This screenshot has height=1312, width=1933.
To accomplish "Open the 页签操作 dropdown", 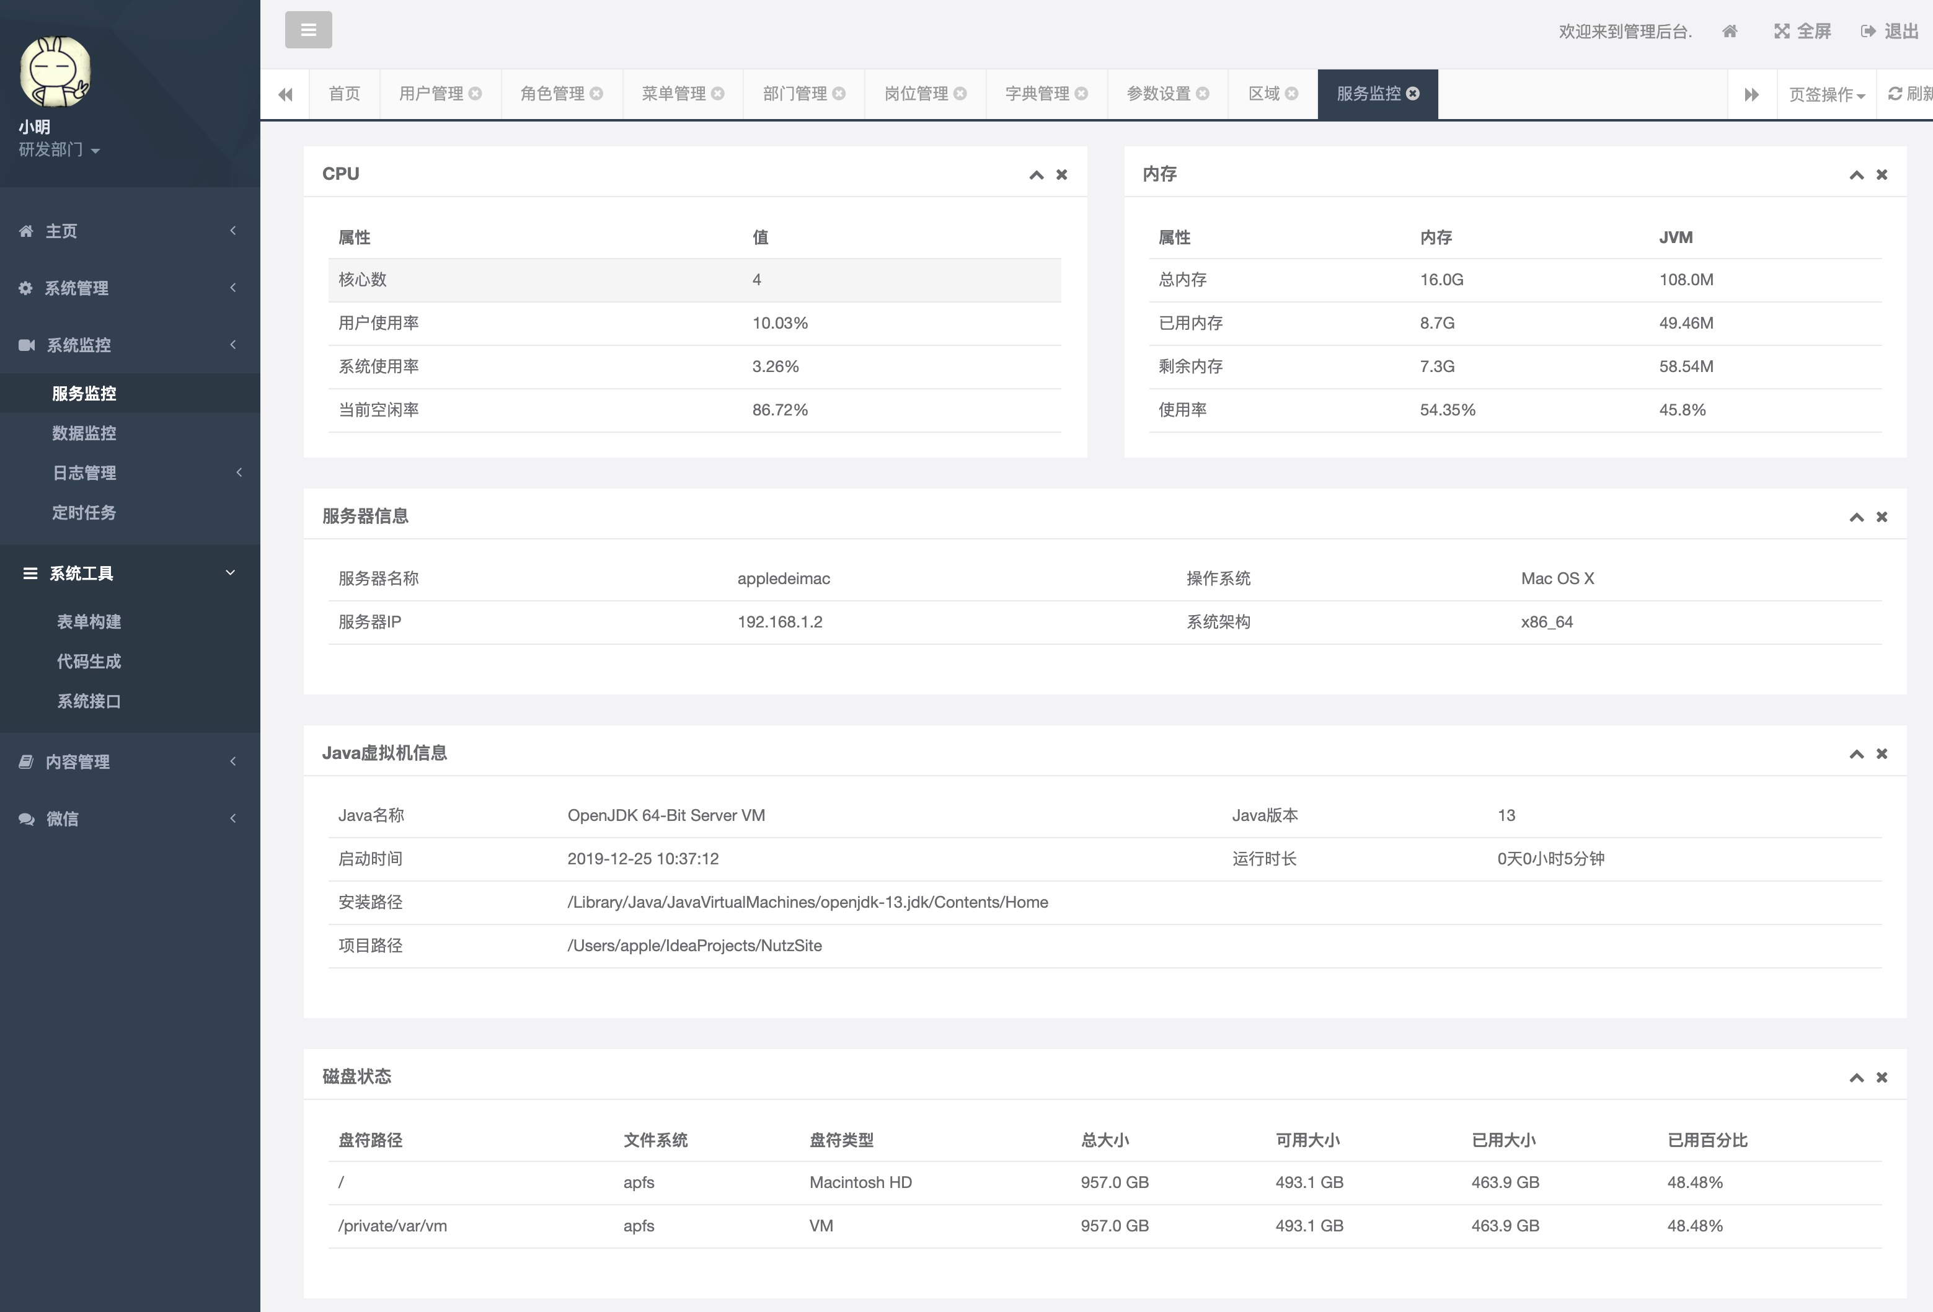I will click(x=1826, y=95).
